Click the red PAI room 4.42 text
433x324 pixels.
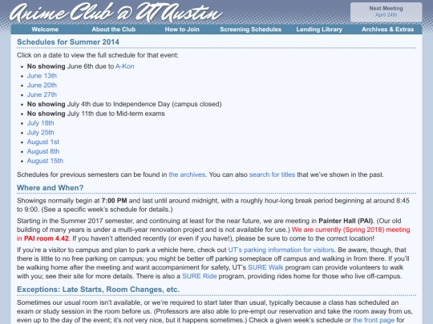[47, 238]
